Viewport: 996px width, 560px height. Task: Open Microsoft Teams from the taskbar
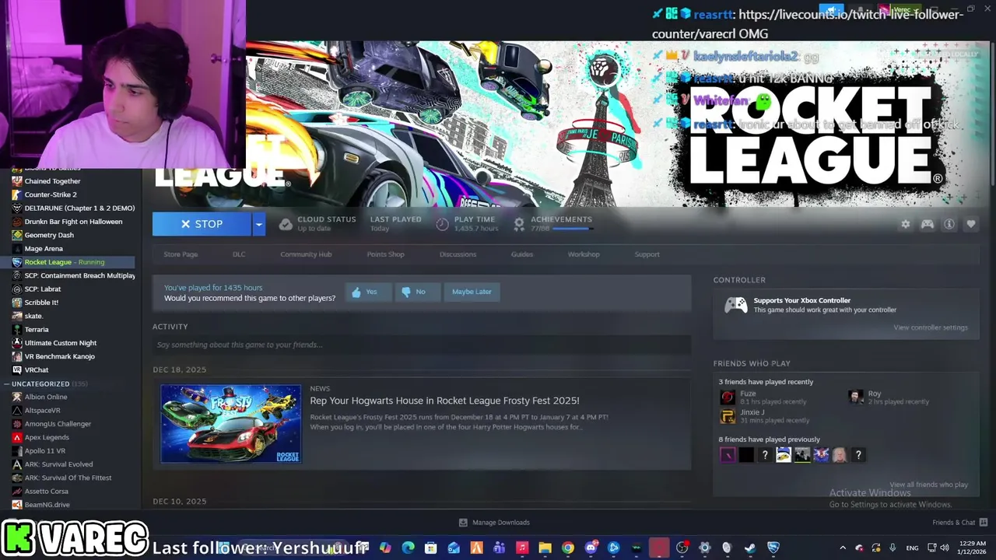pos(499,548)
